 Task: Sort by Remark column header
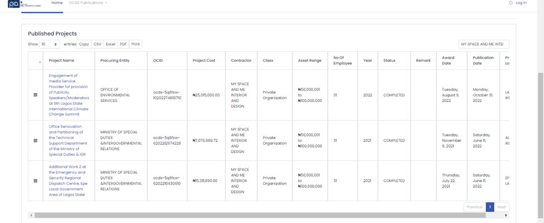(423, 60)
